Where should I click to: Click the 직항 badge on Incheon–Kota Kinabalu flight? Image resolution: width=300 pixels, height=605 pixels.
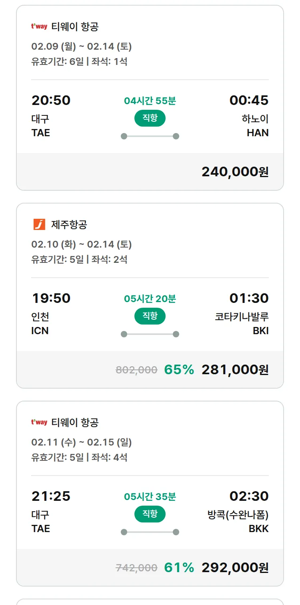(150, 317)
